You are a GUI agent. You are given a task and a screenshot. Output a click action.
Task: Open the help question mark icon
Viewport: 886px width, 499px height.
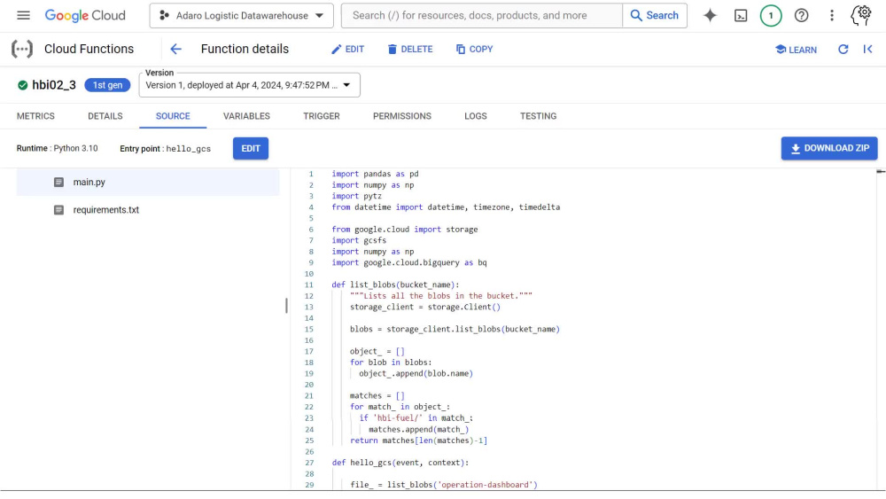[801, 16]
